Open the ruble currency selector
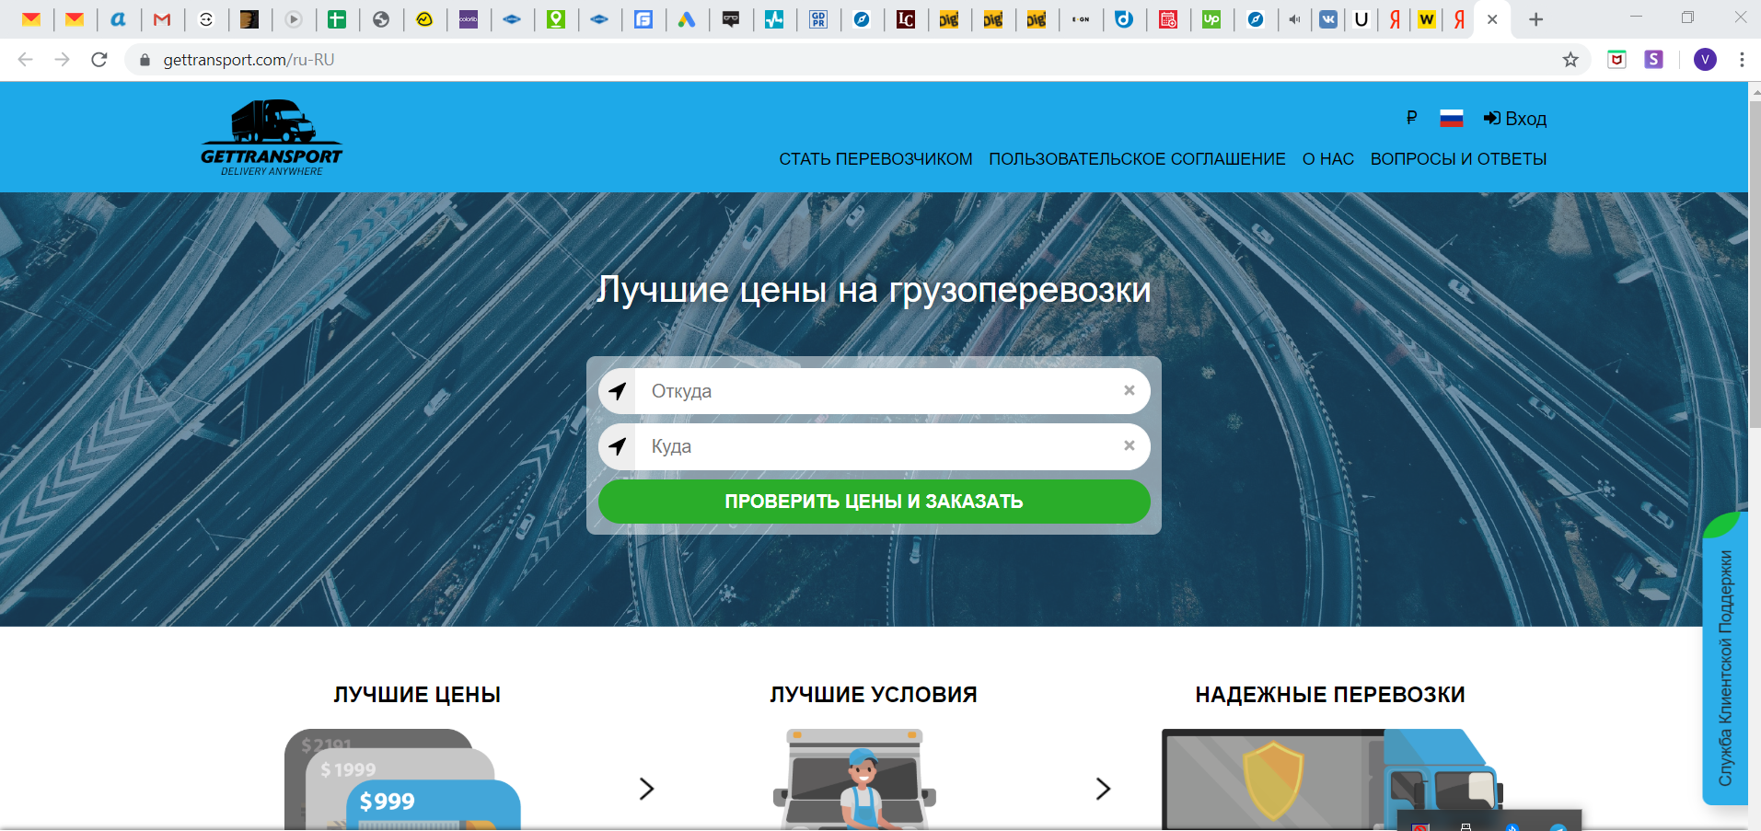This screenshot has height=831, width=1761. pyautogui.click(x=1411, y=118)
